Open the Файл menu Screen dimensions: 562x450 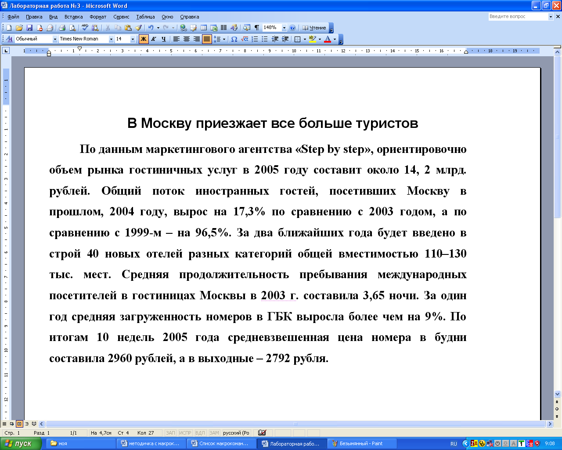pyautogui.click(x=13, y=17)
